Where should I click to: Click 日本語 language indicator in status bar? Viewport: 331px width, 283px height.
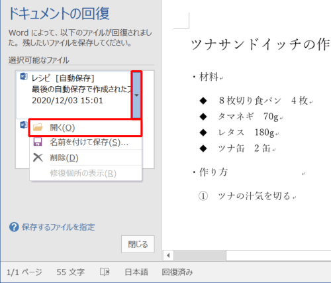click(x=136, y=272)
